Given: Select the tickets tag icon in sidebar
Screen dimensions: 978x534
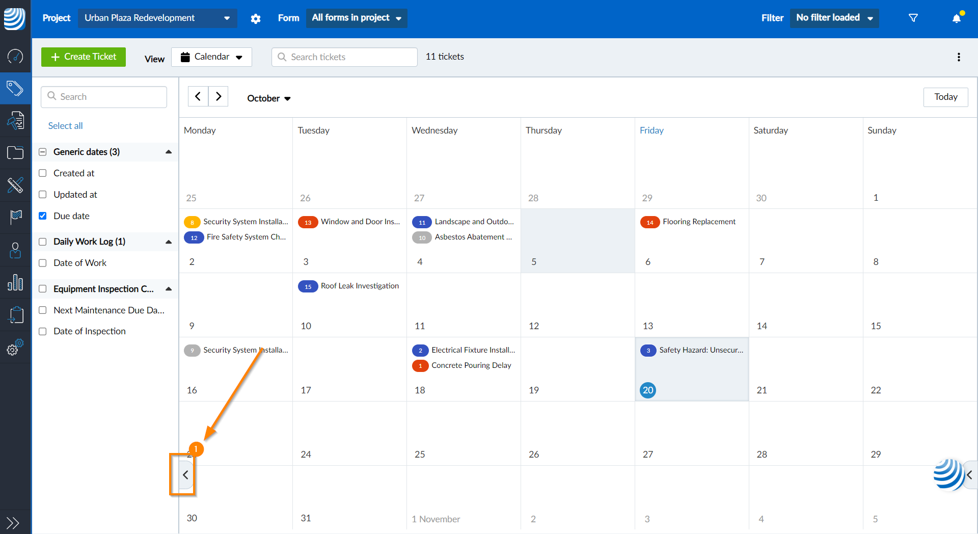Looking at the screenshot, I should (15, 88).
